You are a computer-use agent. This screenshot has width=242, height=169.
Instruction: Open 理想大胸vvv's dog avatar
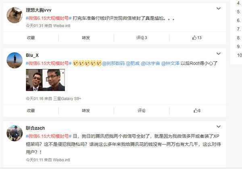(x=15, y=15)
